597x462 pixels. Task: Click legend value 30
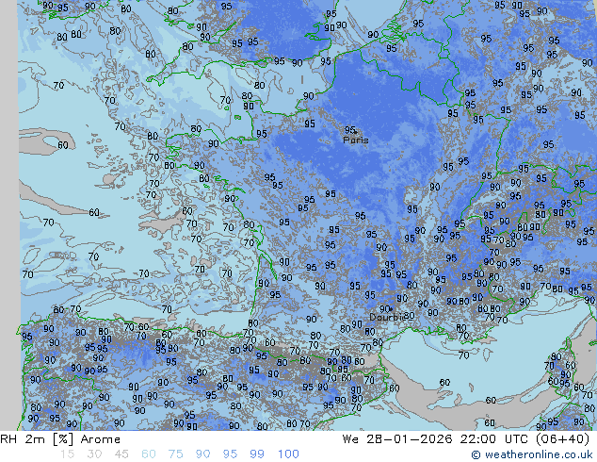[94, 454]
